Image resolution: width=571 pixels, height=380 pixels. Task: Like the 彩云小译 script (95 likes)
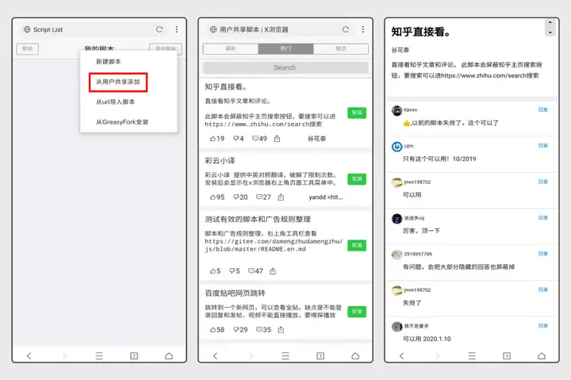217,197
